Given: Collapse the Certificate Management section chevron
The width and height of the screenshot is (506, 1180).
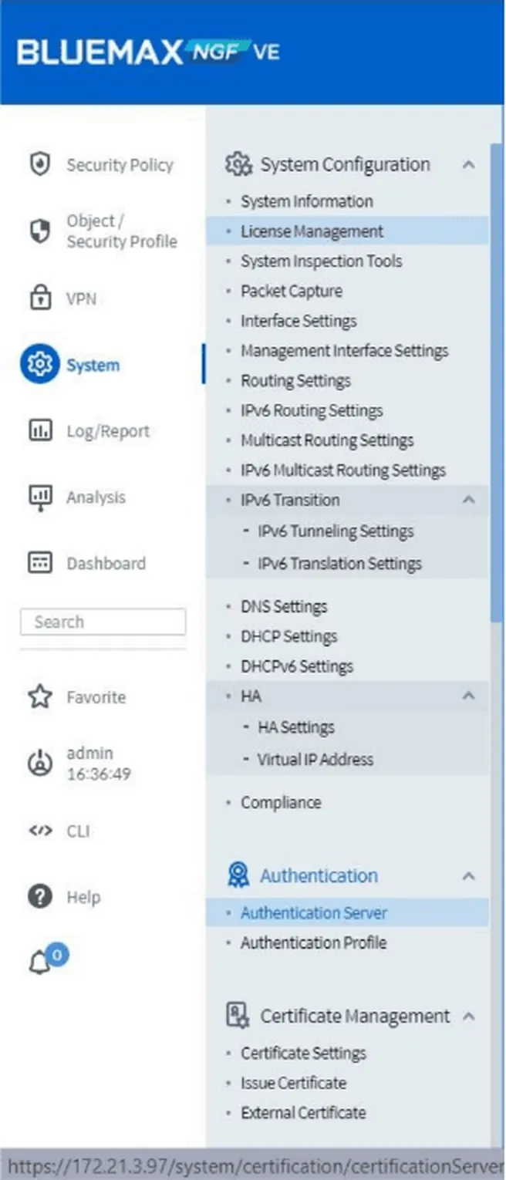Looking at the screenshot, I should point(468,1016).
